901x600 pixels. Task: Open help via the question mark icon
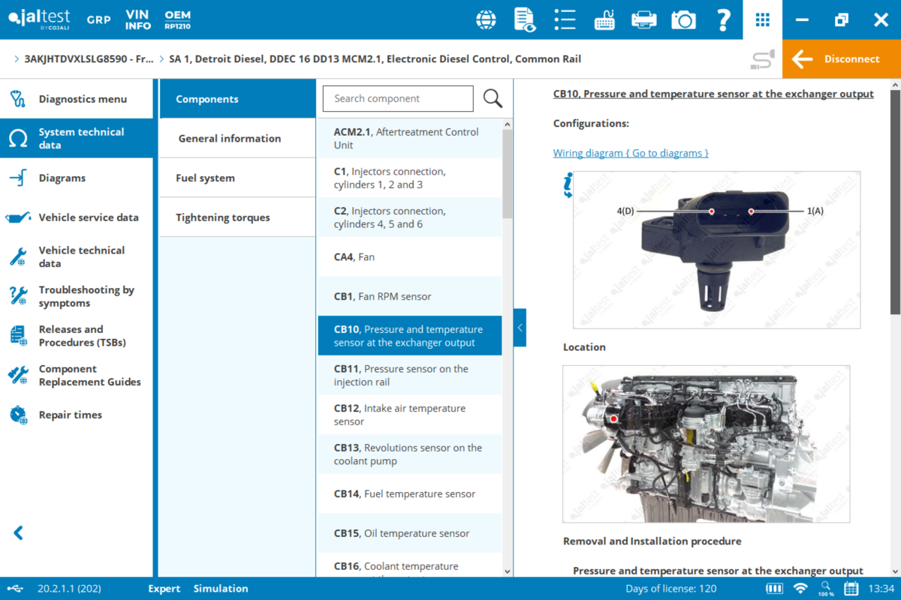tap(723, 19)
